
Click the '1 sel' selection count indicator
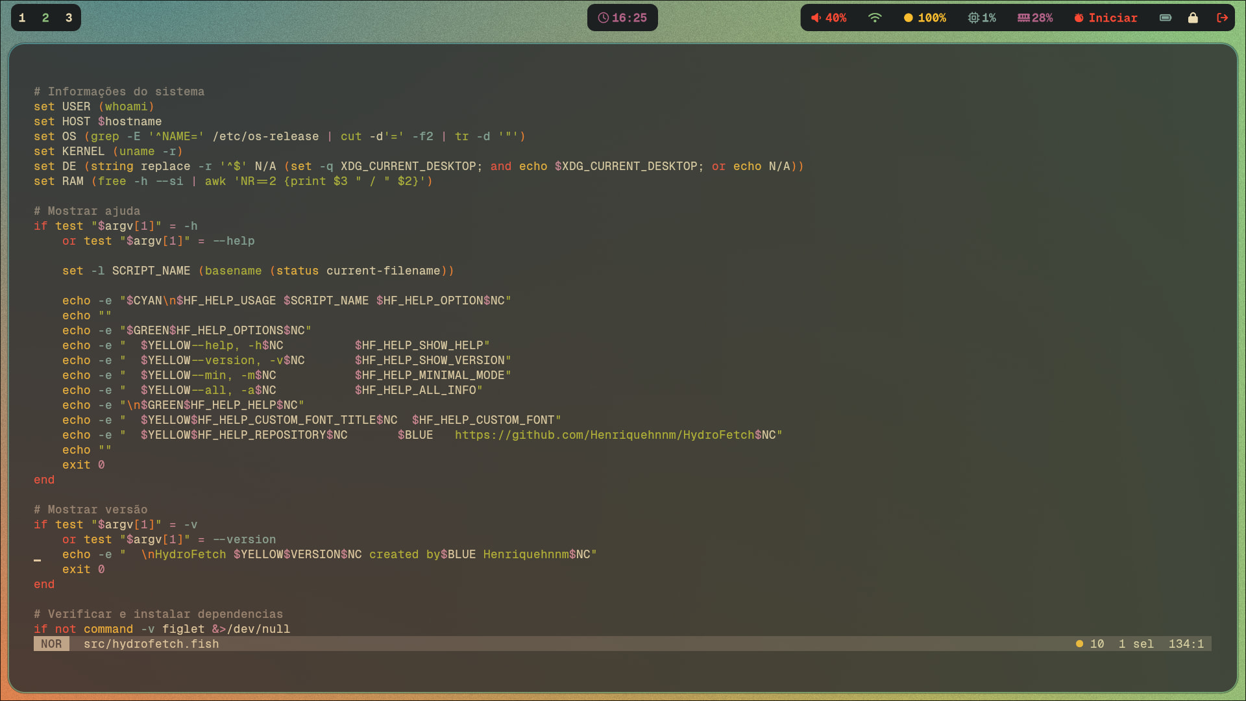pos(1136,644)
